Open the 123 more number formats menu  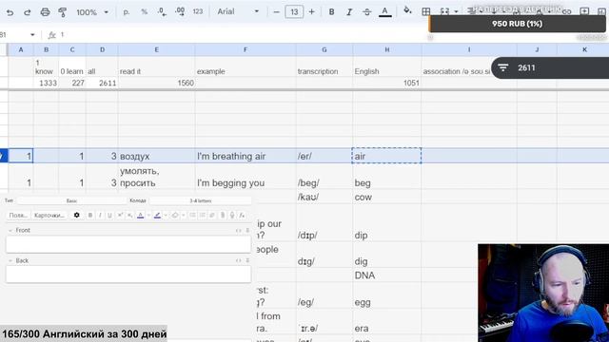[198, 12]
